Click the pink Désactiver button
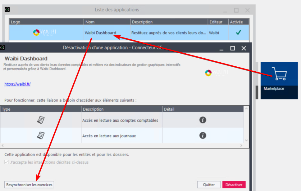Image resolution: width=301 pixels, height=191 pixels. (x=234, y=185)
